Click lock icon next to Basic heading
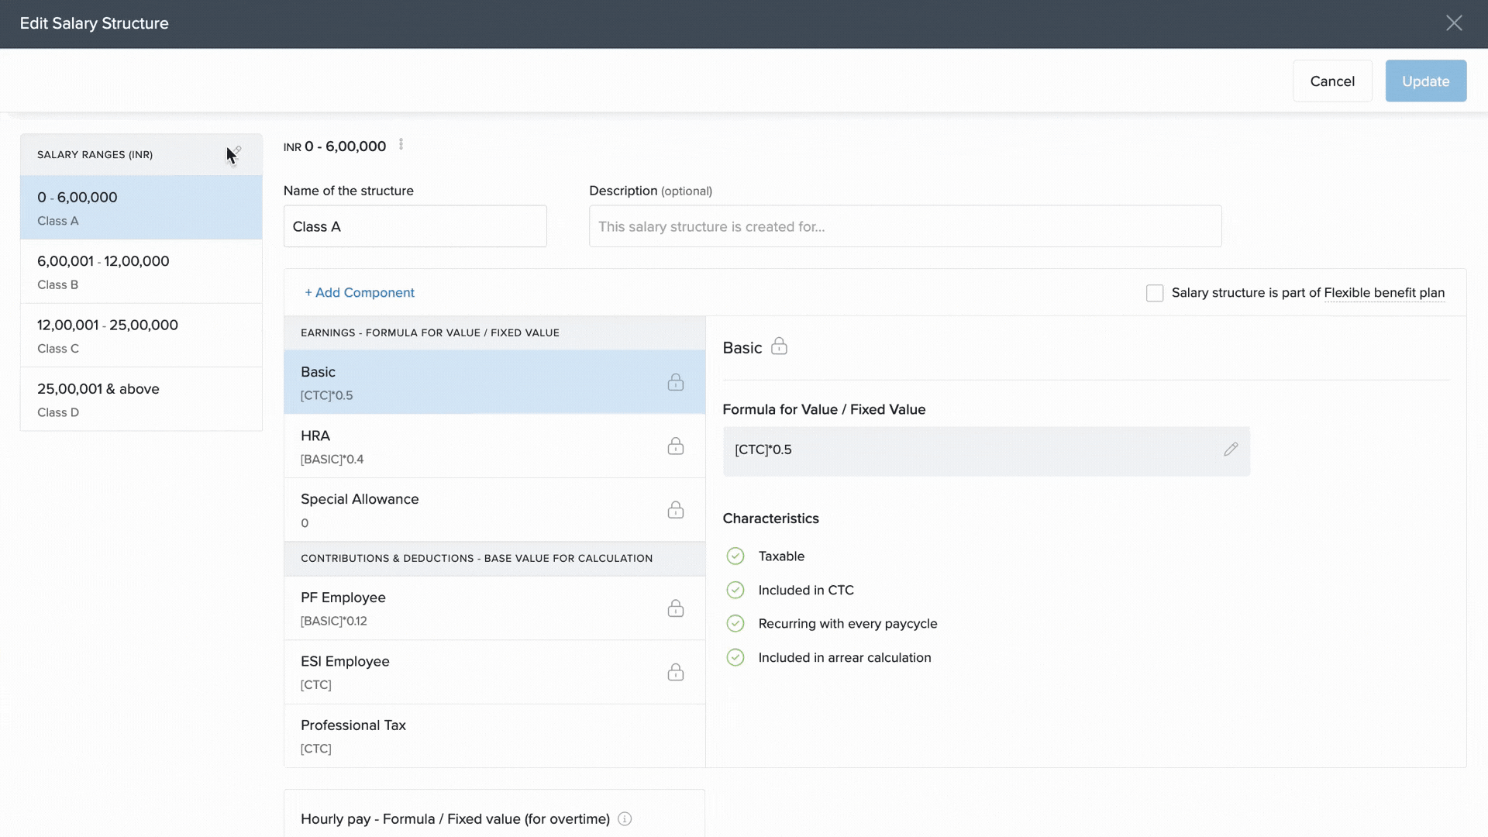This screenshot has width=1488, height=837. pyautogui.click(x=779, y=346)
